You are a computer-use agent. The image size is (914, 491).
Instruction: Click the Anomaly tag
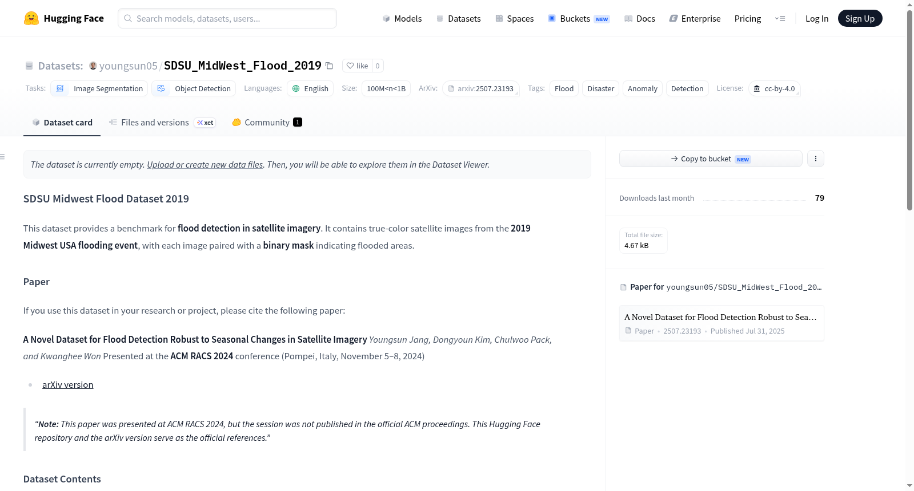coord(643,88)
